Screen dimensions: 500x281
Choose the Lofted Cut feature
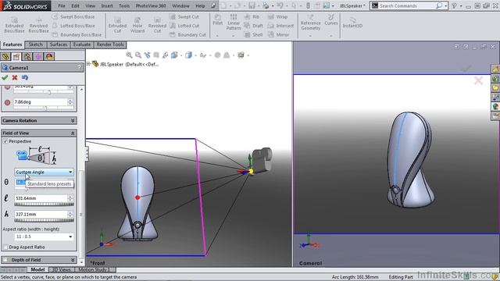pos(184,26)
